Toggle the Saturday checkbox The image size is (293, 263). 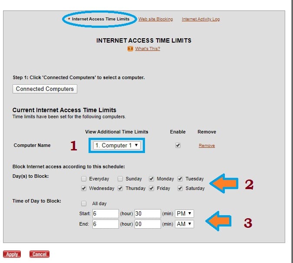pyautogui.click(x=180, y=188)
